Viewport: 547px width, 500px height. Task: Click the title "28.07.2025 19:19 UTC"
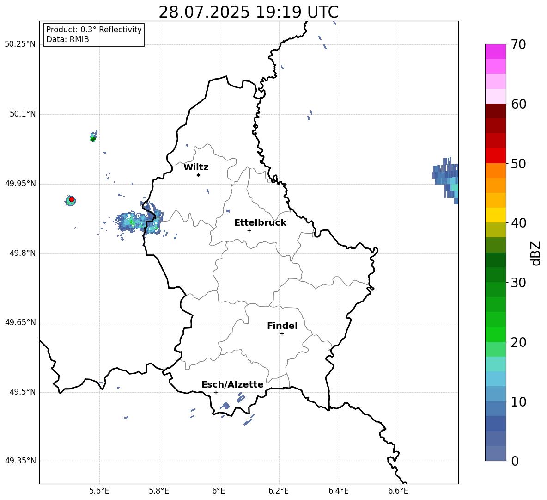coord(249,12)
